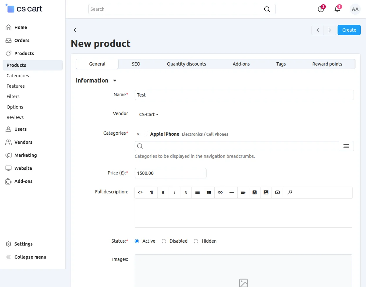The width and height of the screenshot is (366, 287).
Task: Open the highlighted Products submenu item
Action: click(x=33, y=65)
